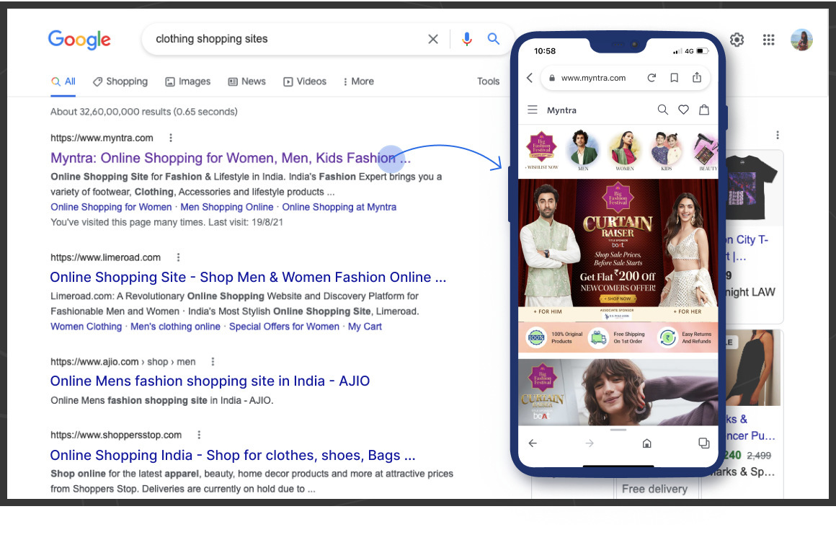The image size is (836, 540).
Task: Click the Free delivery label below the phone
Action: (654, 489)
